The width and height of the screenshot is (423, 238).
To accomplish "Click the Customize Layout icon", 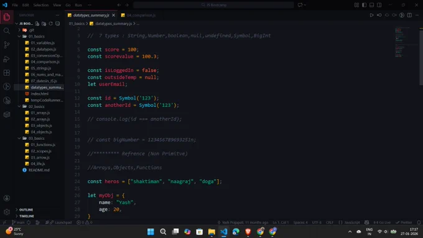I will click(356, 5).
